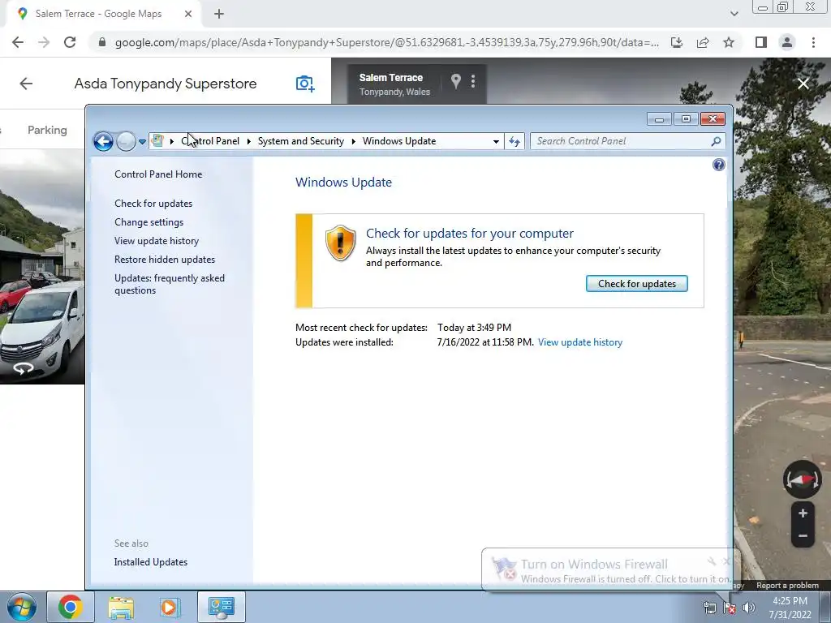Open Restore hidden updates
This screenshot has width=831, height=623.
coord(164,260)
